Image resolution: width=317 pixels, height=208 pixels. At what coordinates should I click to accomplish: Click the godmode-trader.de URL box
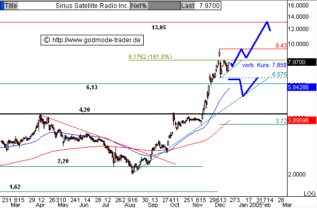92,40
